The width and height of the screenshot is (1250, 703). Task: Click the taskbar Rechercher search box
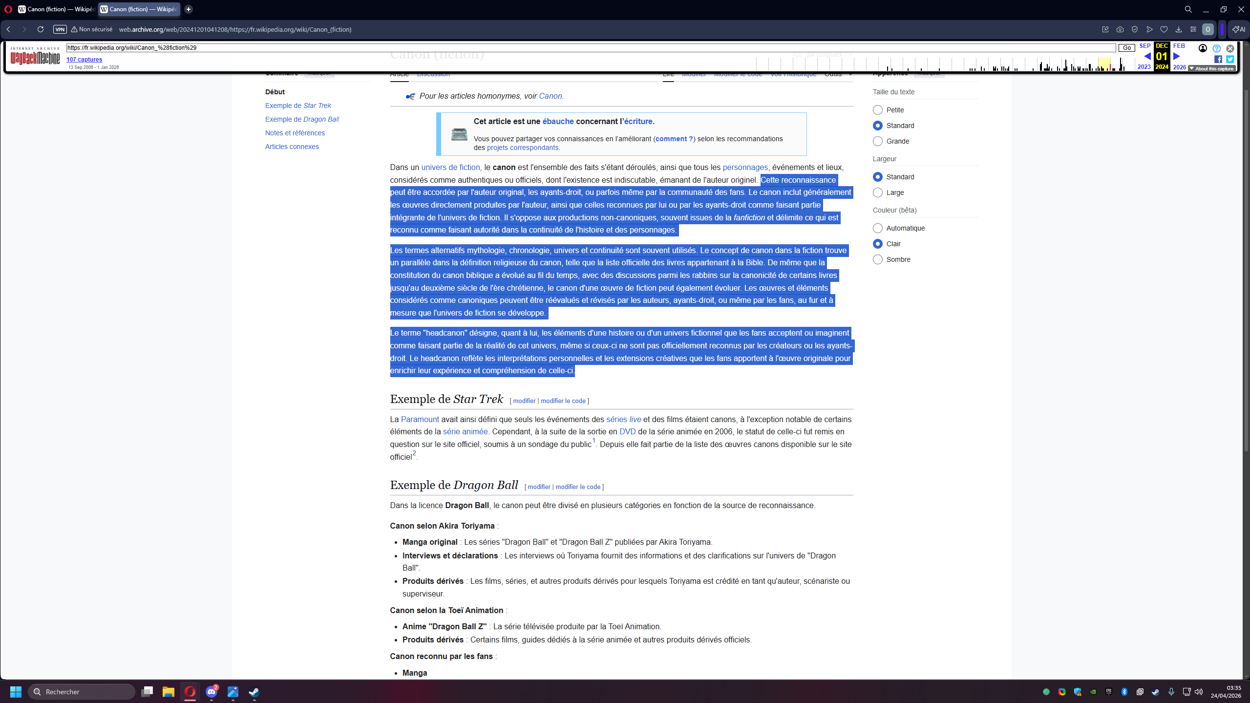(82, 692)
